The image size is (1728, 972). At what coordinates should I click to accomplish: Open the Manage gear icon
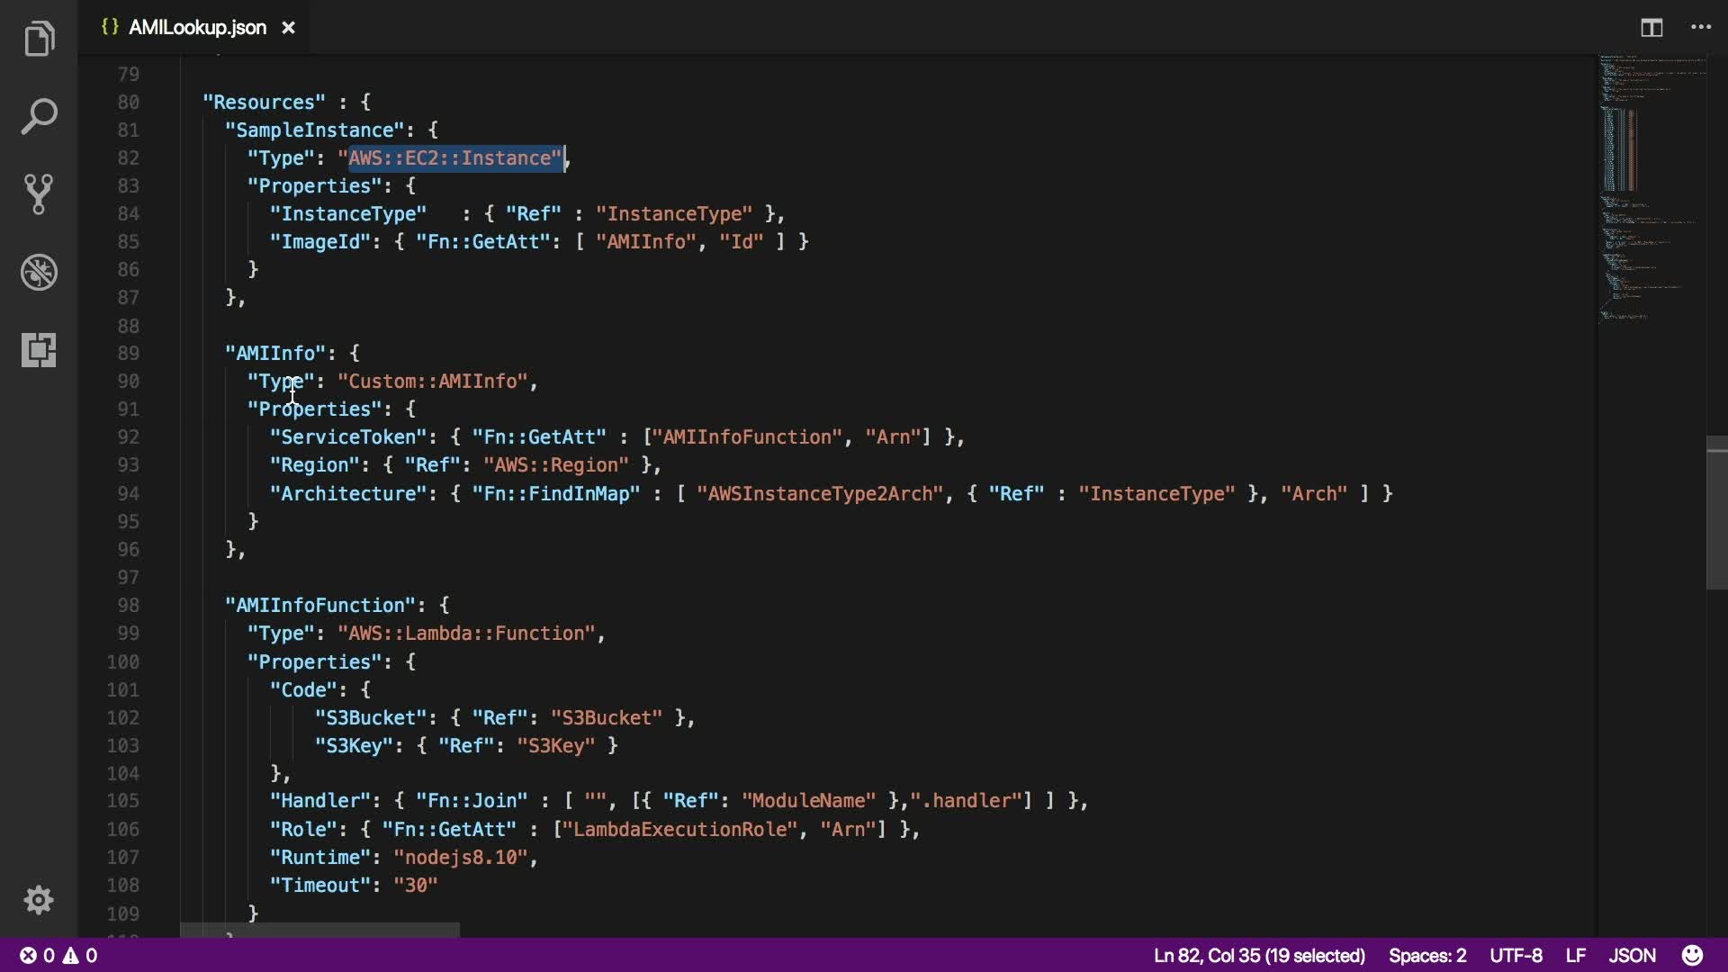tap(39, 899)
